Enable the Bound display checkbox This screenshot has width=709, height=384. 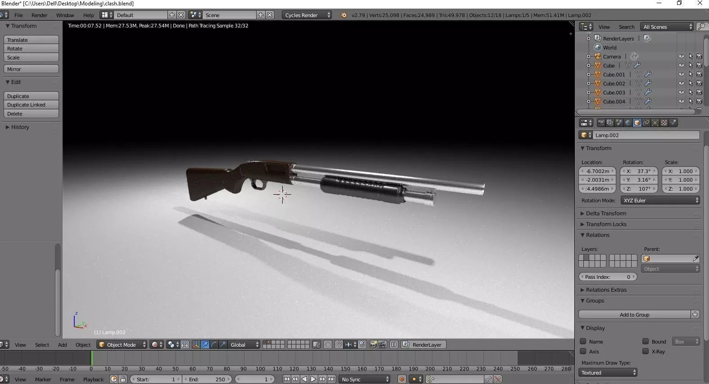[x=646, y=341]
